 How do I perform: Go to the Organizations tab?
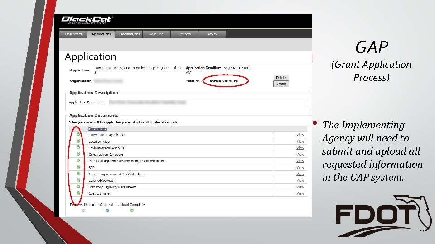[129, 34]
